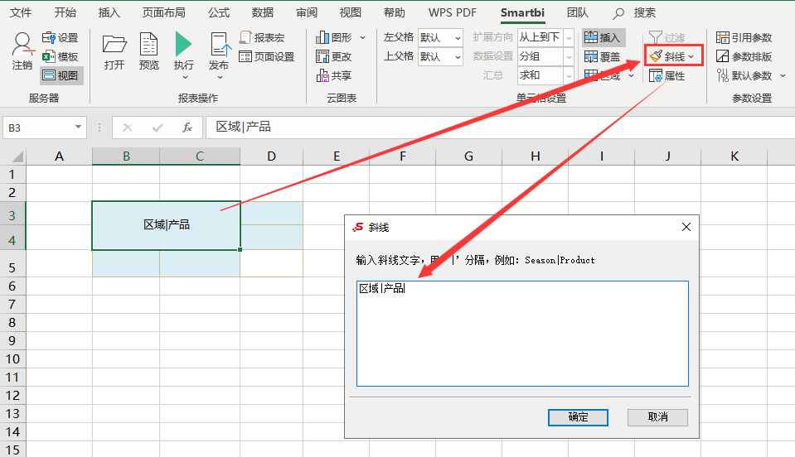Expand the 斜线 dropdown arrow
Image resolution: width=795 pixels, height=457 pixels.
point(691,56)
